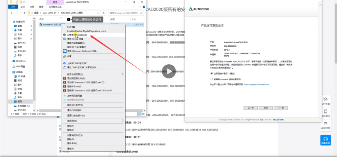Screen dimensions: 337x157
Task: Click the 上一步 button in Autodesk dialog
Action: coord(251,108)
